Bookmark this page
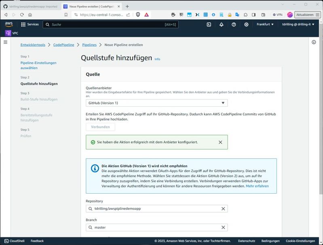 click(x=66, y=15)
